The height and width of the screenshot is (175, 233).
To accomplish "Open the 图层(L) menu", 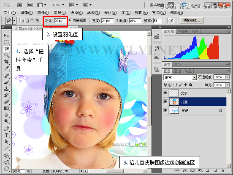I will click(x=60, y=13).
